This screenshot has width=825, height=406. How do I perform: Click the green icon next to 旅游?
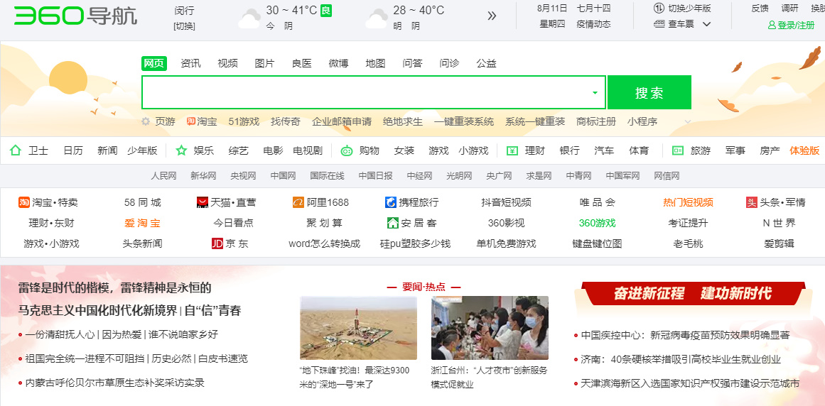click(x=678, y=150)
